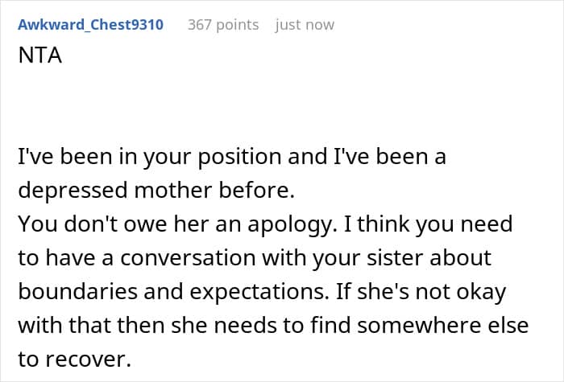Click the word 'position' in the comment
564x382 pixels.
(x=239, y=158)
